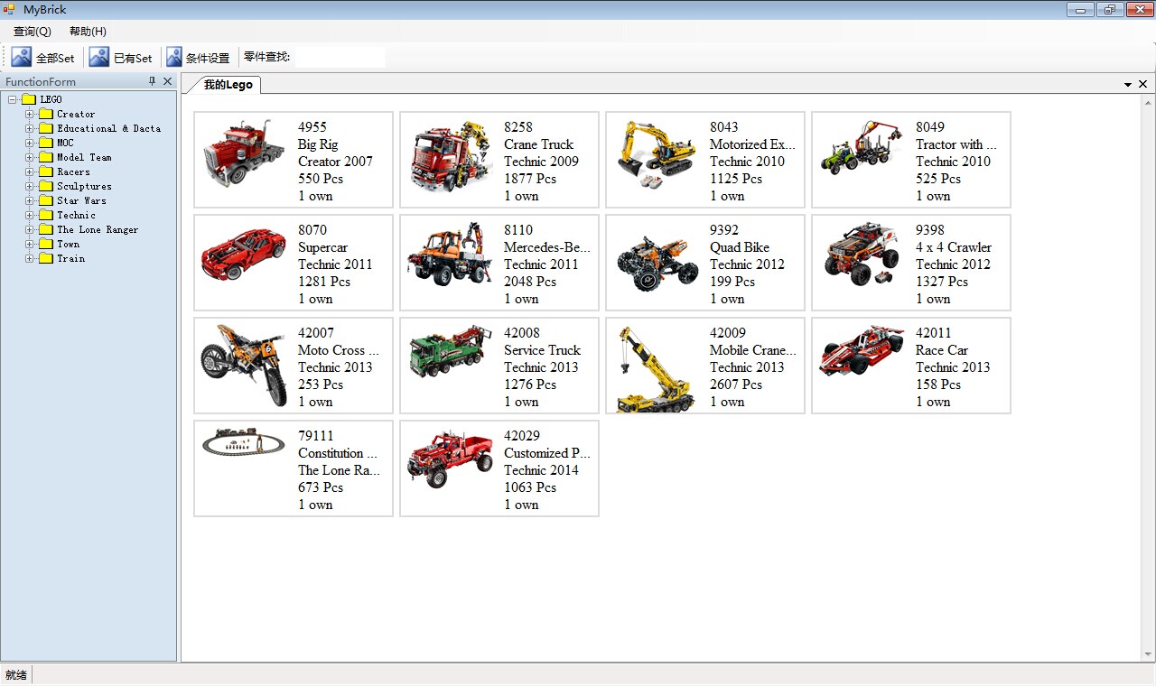Expand the Star Wars tree node
The image size is (1156, 686).
pyautogui.click(x=30, y=200)
